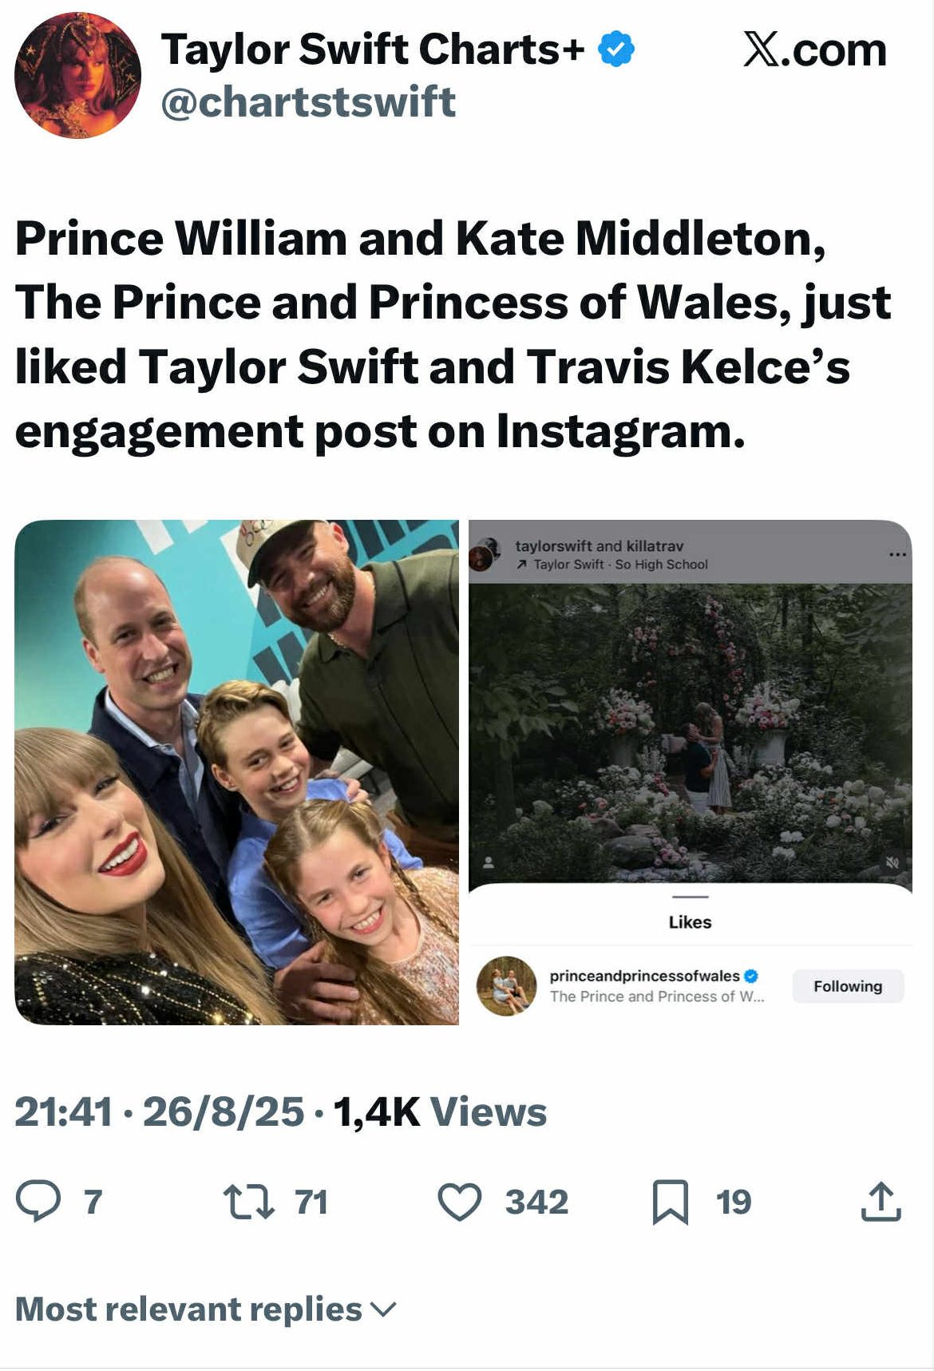Toggle the Following button for princeandprincessofwales

point(847,986)
